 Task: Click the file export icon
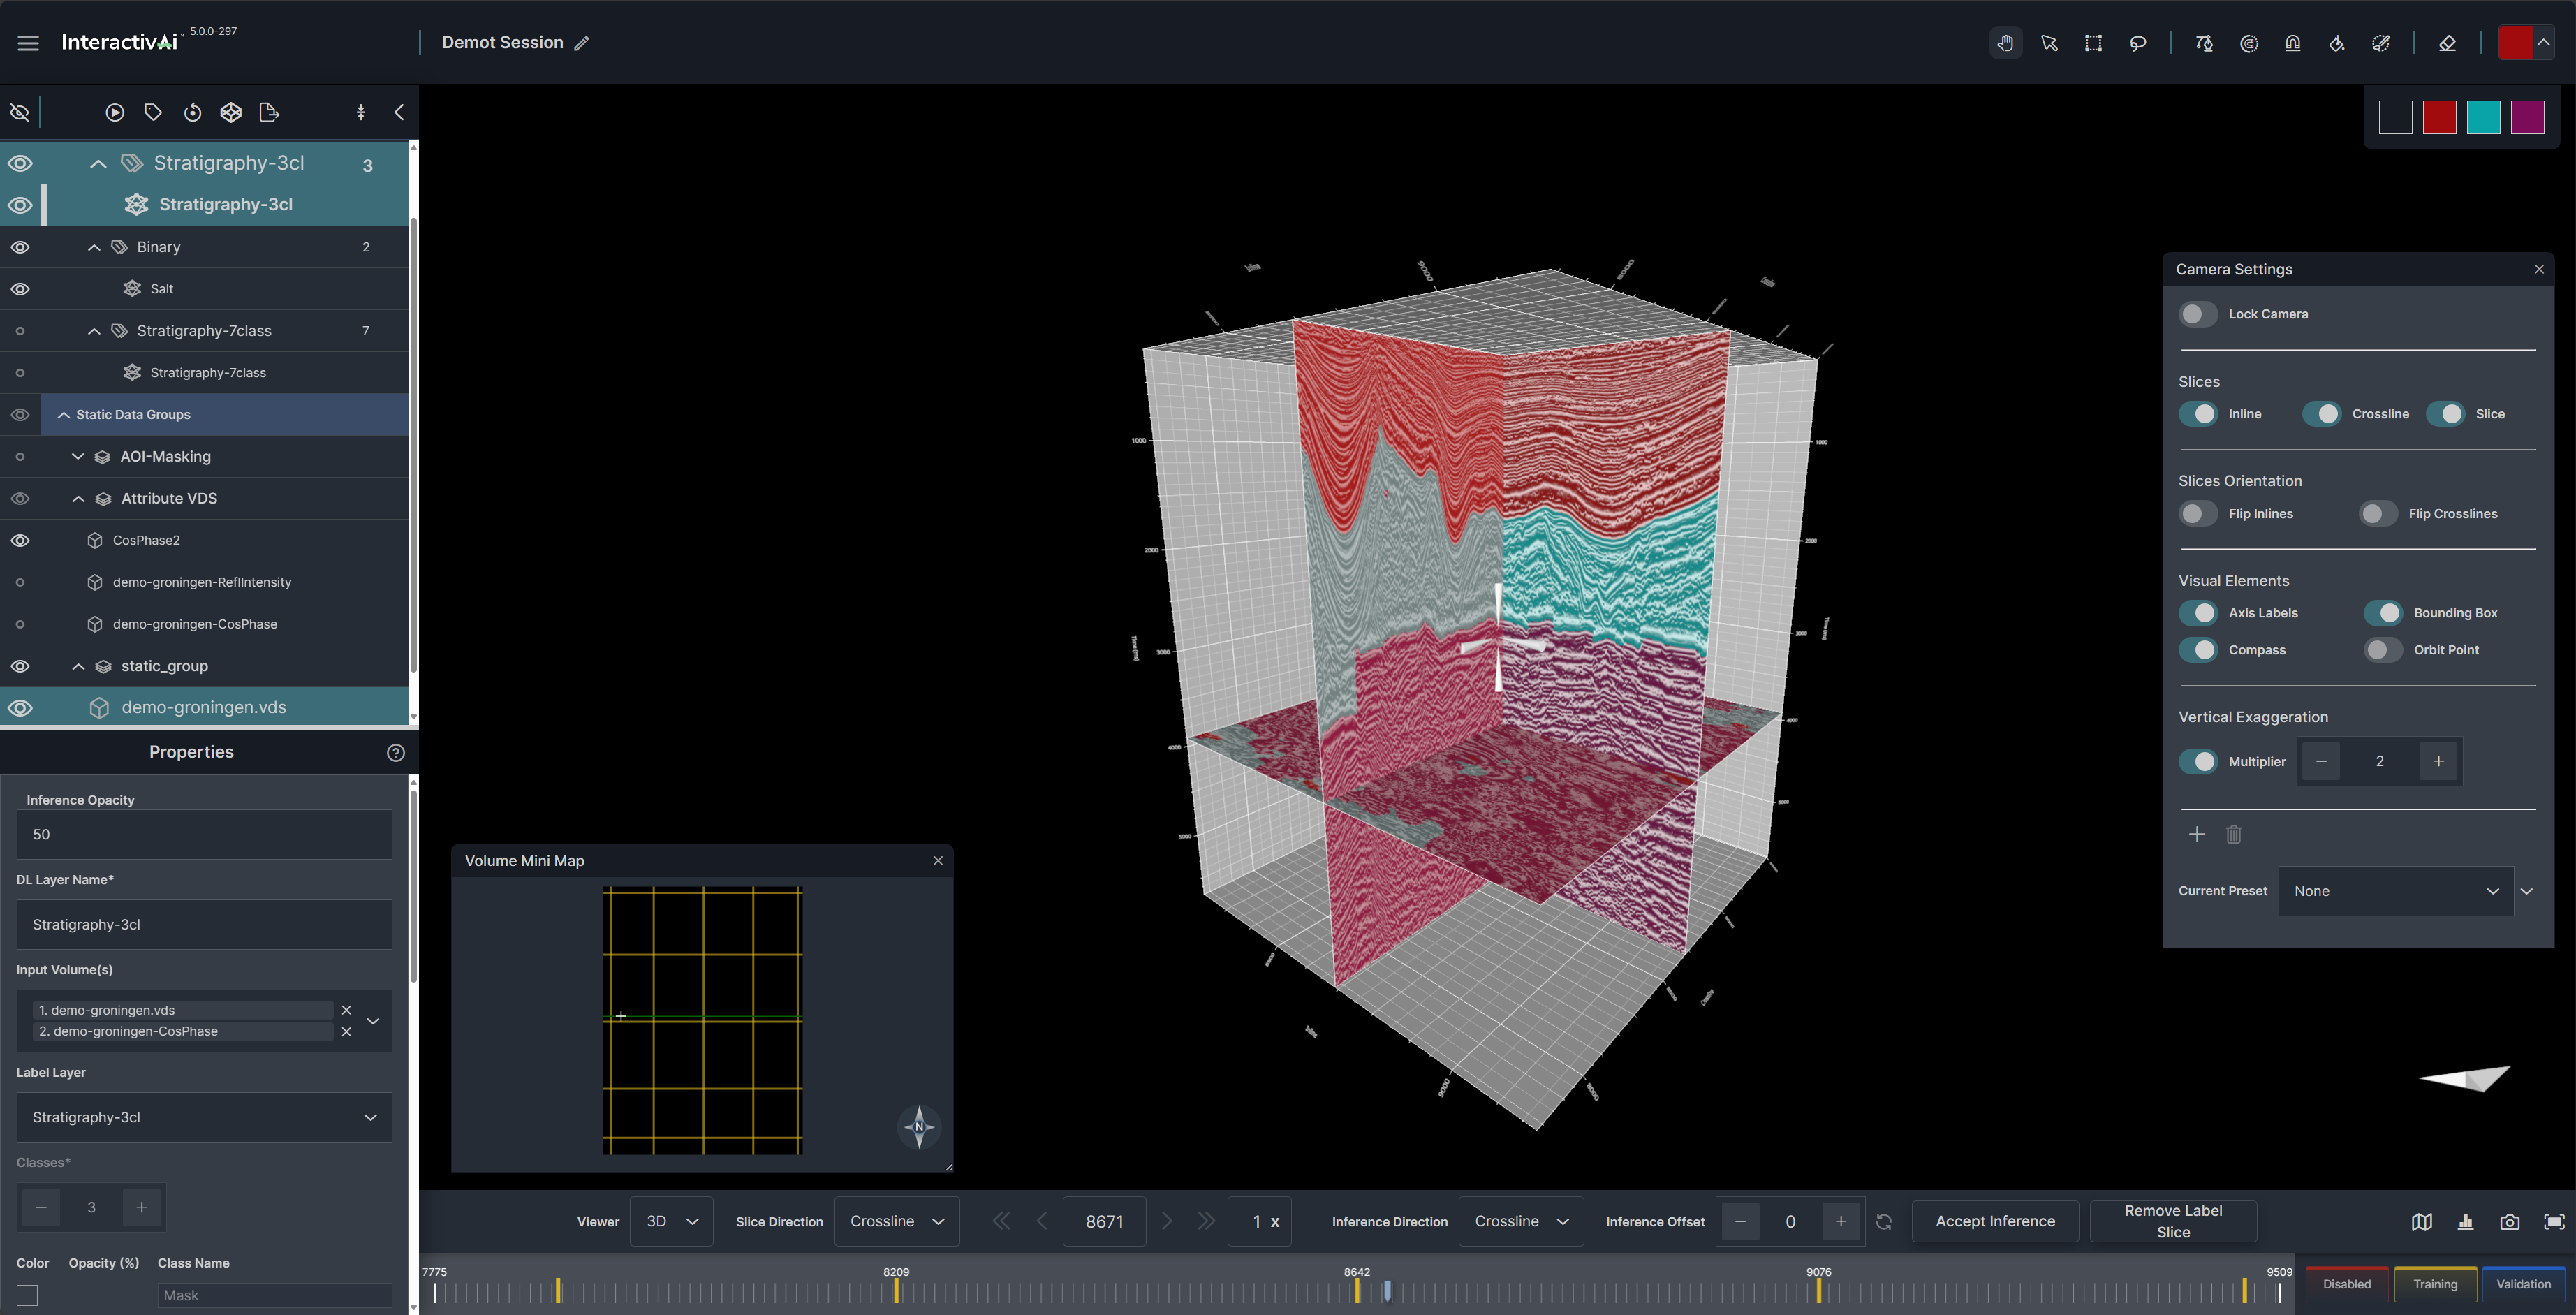[269, 112]
